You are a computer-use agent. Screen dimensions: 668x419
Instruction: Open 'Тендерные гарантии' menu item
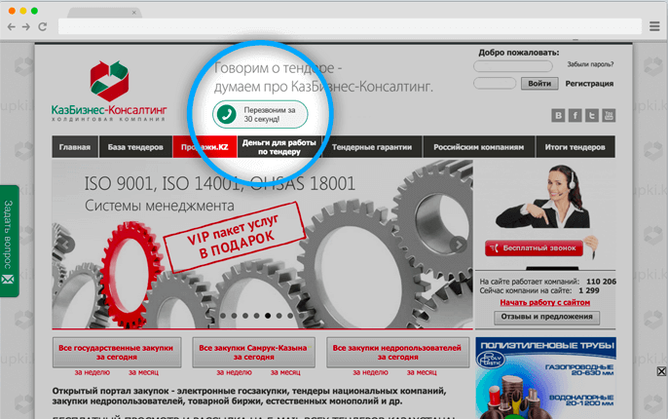pos(372,147)
